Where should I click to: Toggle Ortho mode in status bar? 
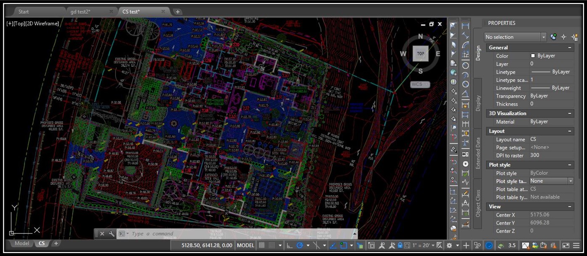coord(289,245)
